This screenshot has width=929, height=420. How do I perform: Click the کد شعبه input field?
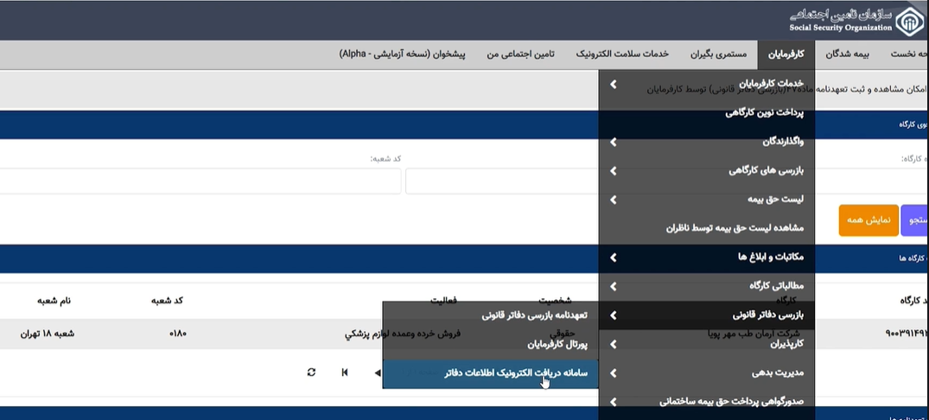[x=200, y=181]
